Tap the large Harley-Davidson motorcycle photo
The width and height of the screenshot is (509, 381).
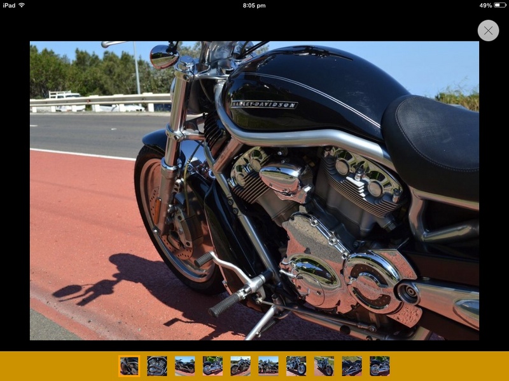click(x=254, y=190)
